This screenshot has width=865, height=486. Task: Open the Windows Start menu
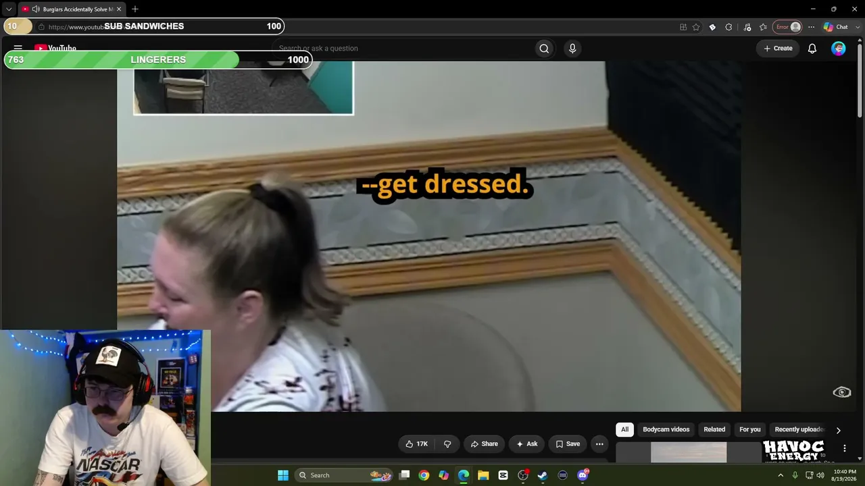[283, 475]
